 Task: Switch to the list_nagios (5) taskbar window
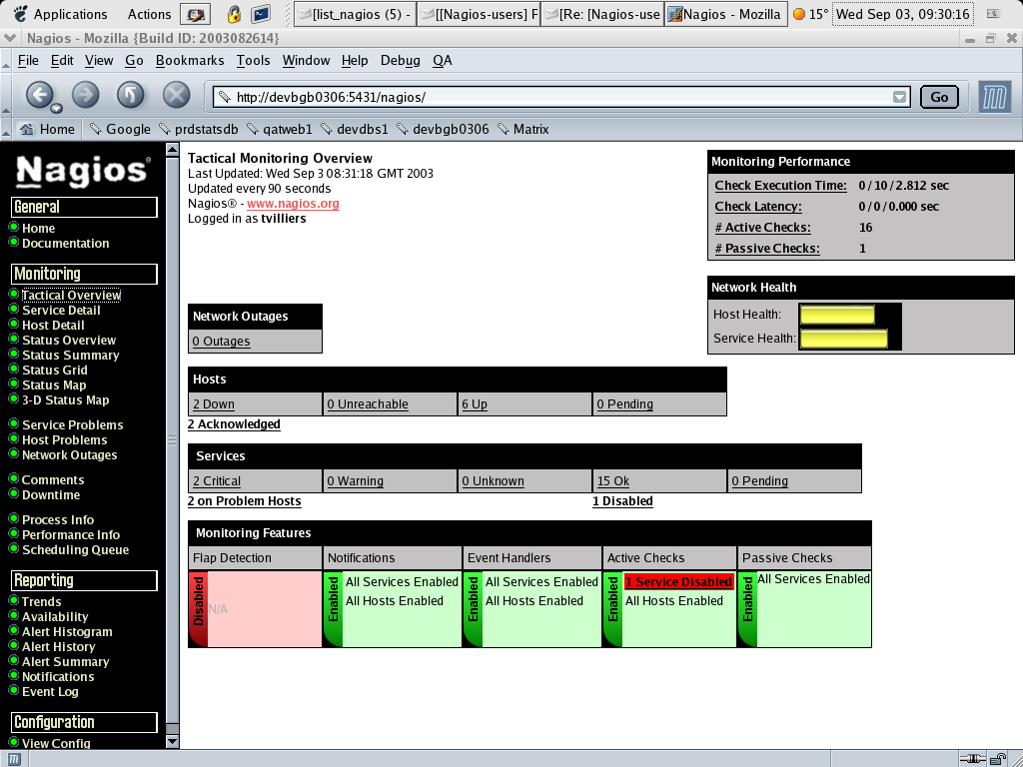pos(355,14)
